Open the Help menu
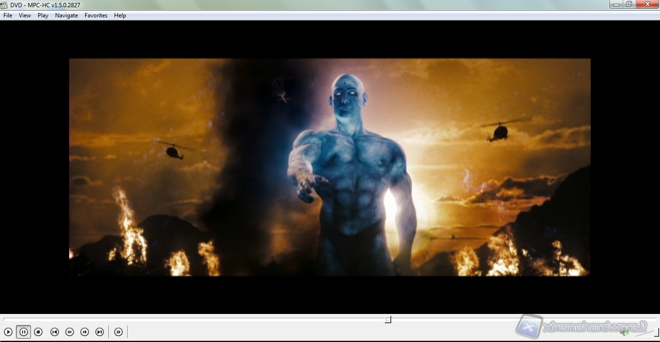Screen dimensions: 660x342 [120, 15]
